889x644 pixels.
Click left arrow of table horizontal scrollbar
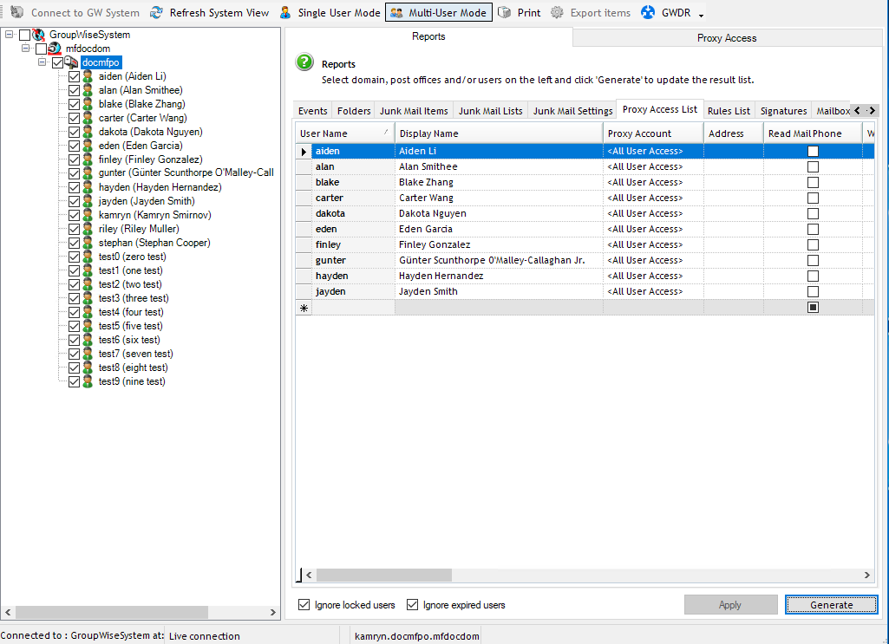(x=309, y=575)
